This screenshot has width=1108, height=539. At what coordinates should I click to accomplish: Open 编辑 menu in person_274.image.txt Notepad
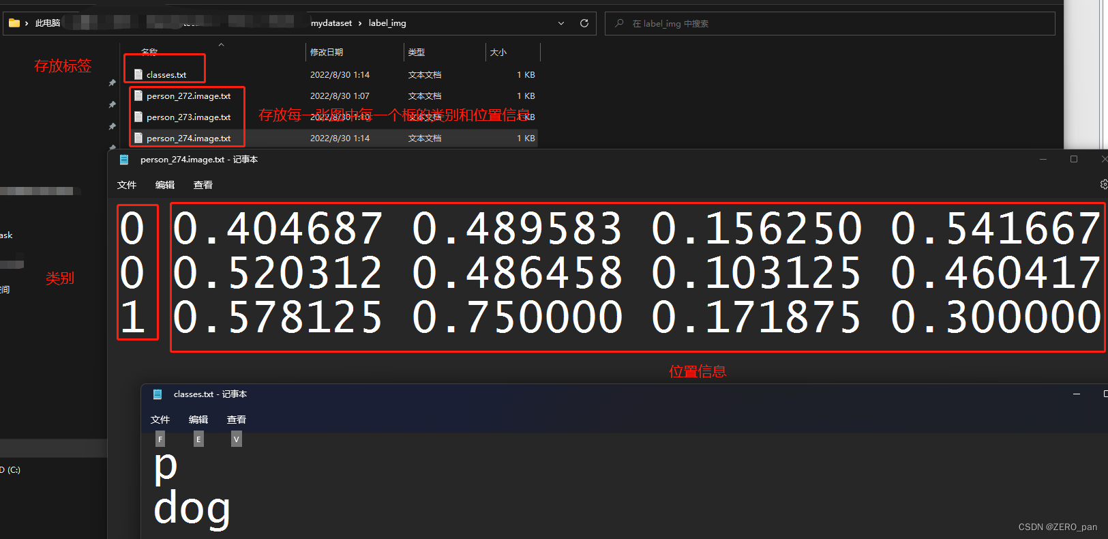coord(165,185)
